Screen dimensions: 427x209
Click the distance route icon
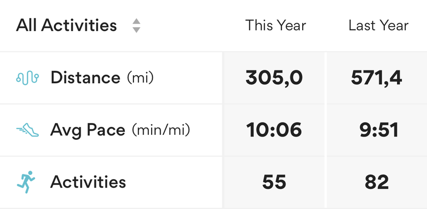(x=28, y=78)
